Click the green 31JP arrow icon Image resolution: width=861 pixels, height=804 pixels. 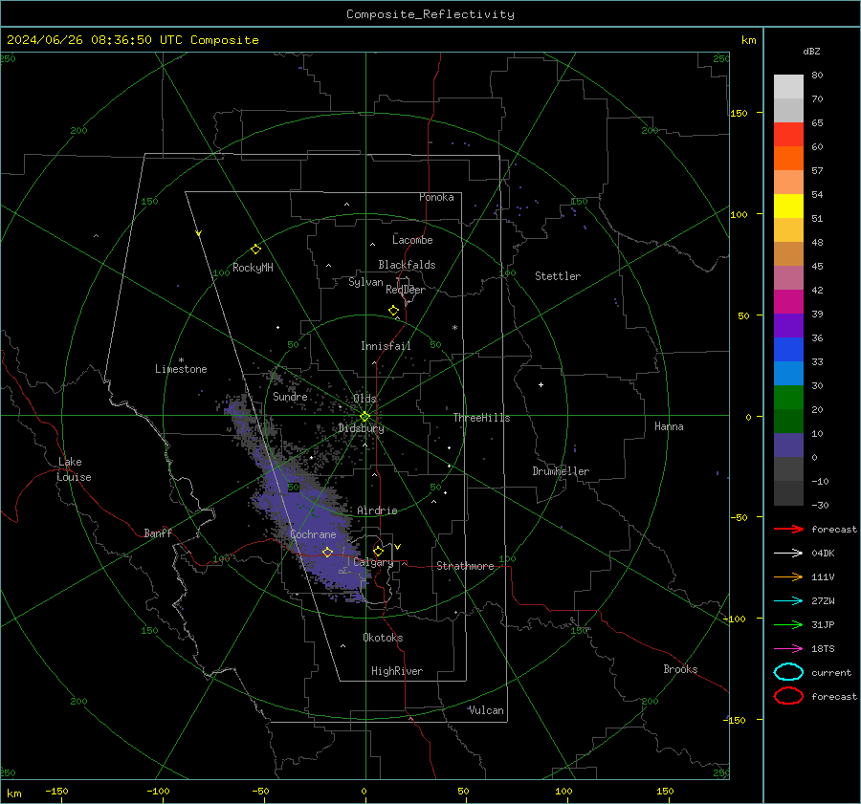(788, 624)
